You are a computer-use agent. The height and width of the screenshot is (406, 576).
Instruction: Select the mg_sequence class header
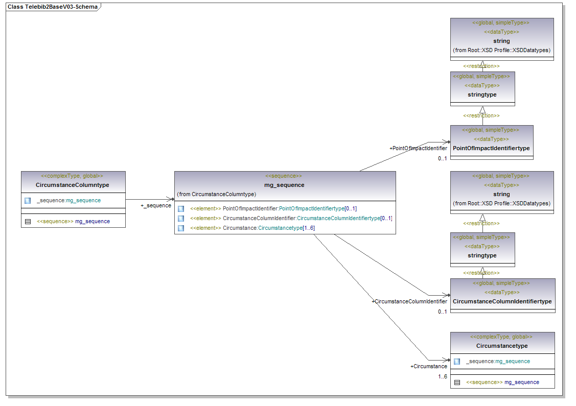click(x=284, y=185)
